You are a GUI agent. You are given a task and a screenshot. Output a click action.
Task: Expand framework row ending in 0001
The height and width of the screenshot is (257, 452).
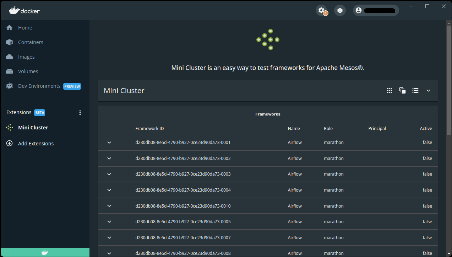[x=109, y=143]
